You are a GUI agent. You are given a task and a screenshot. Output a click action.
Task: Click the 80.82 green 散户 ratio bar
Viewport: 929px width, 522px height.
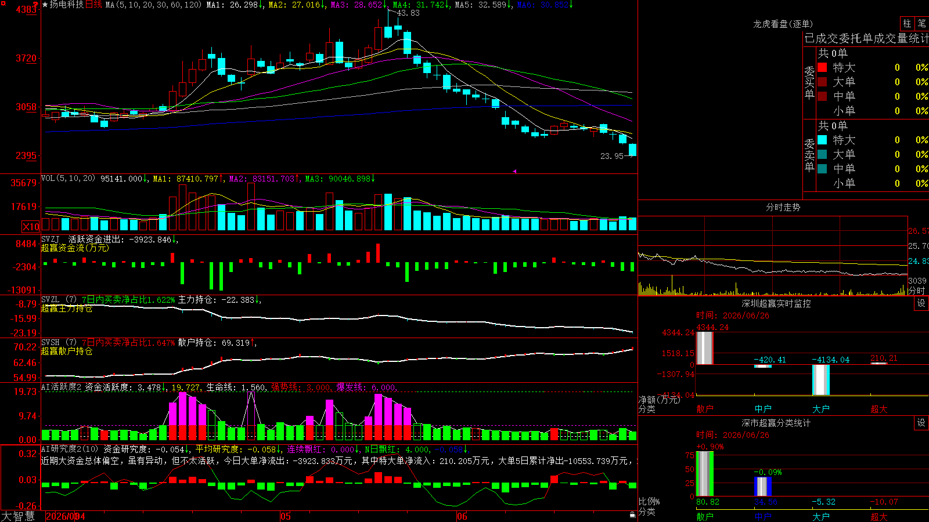click(x=705, y=474)
